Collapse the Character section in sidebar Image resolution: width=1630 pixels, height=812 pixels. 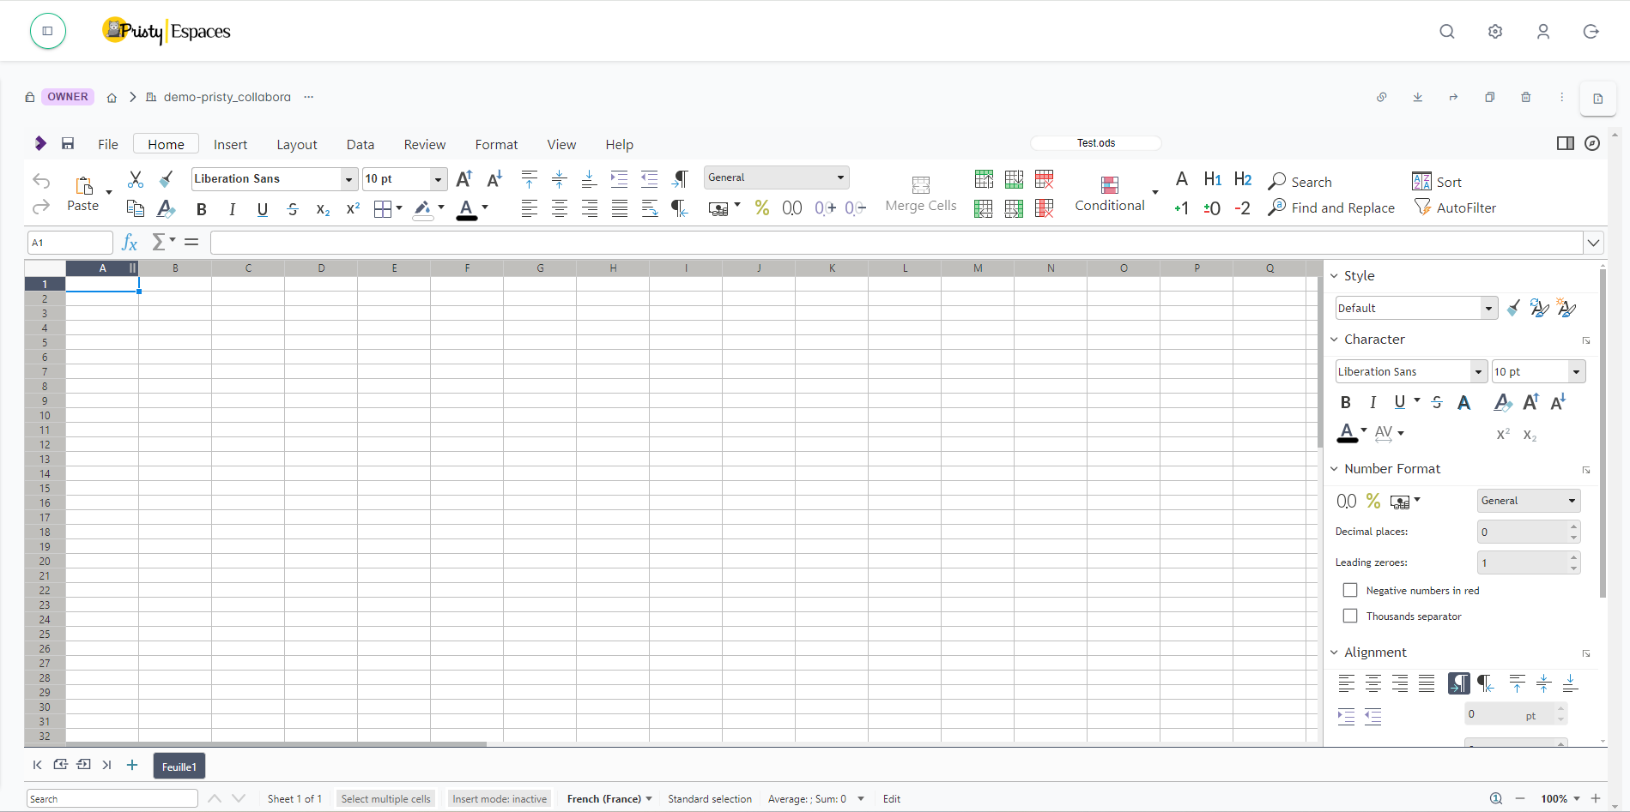pyautogui.click(x=1335, y=340)
